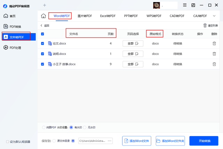Click the pin window icon in the title bar
Screen dimensions: 223x149
tap(193, 5)
